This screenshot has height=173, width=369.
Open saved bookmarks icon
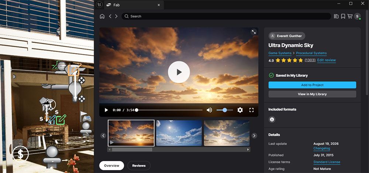pyautogui.click(x=343, y=16)
